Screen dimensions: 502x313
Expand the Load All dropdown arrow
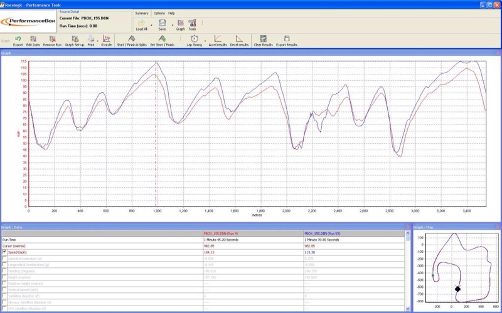click(x=152, y=25)
